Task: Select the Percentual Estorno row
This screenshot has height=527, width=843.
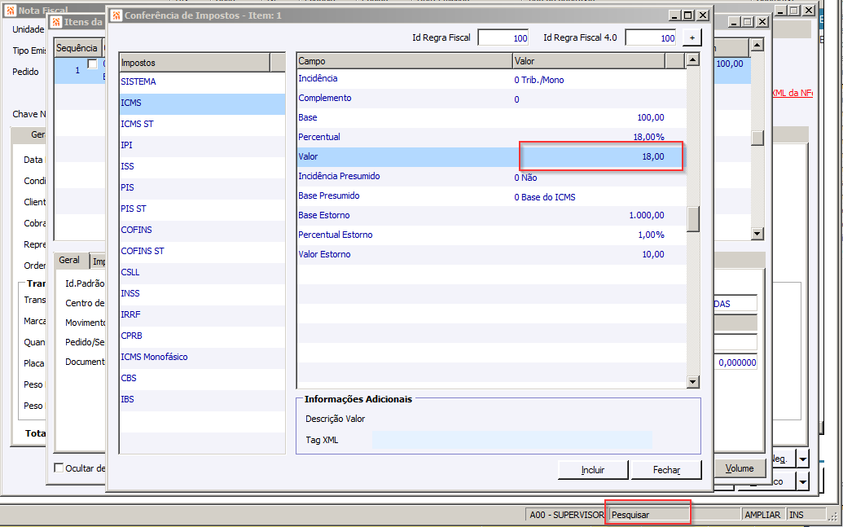Action: (491, 235)
